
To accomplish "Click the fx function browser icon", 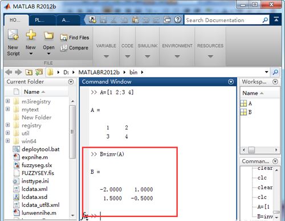I will point(85,216).
